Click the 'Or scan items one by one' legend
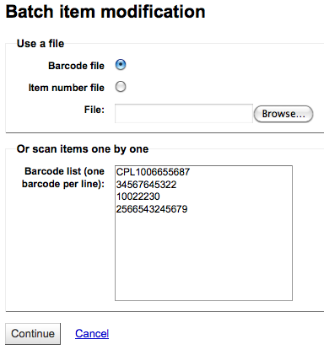 (83, 149)
